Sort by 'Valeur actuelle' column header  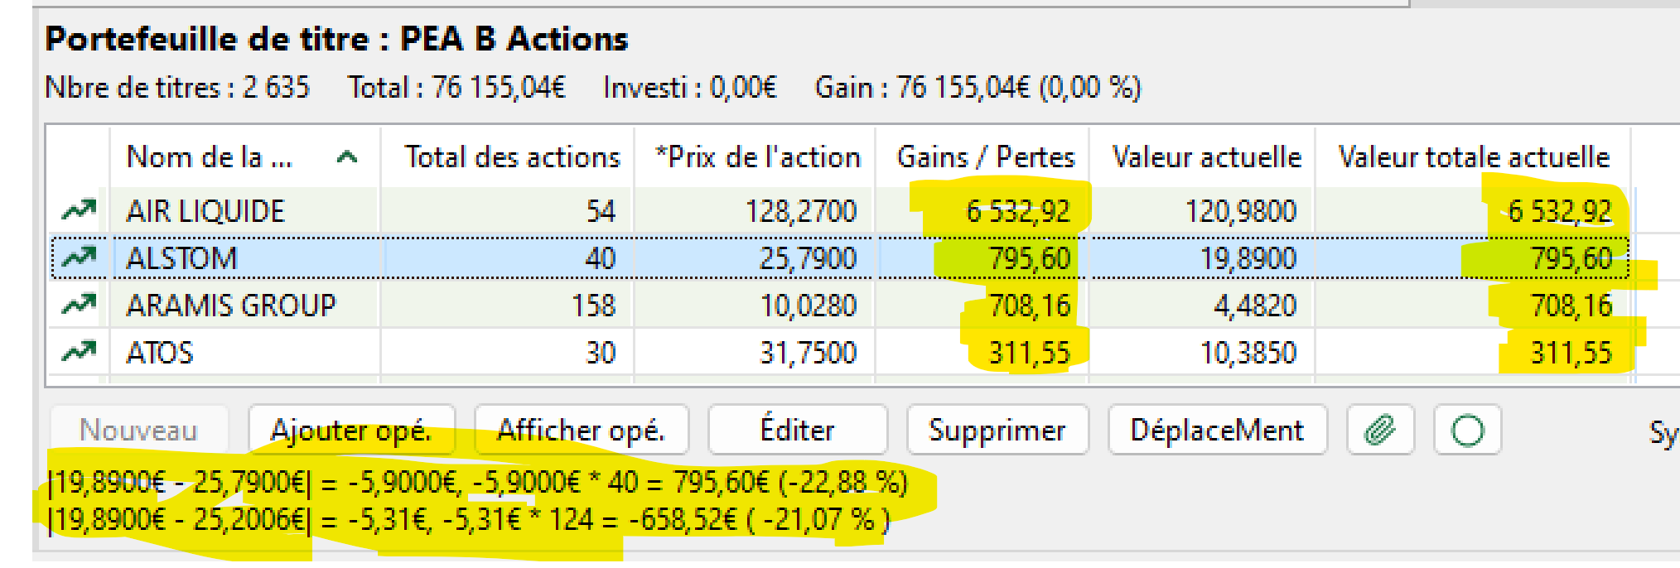point(1209,156)
